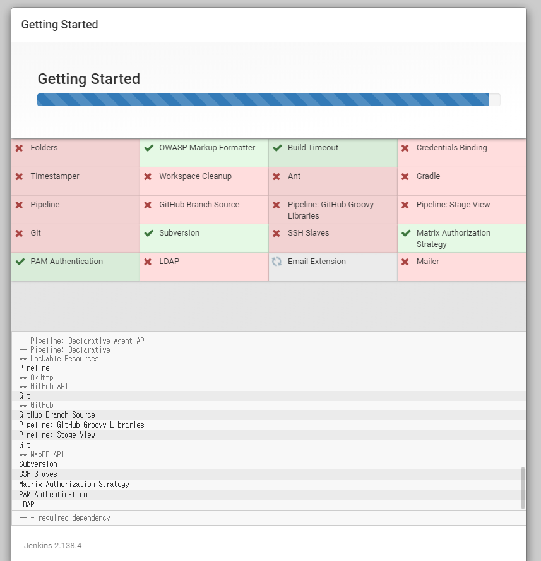541x561 pixels.
Task: Click the red X icon beside Folders
Action: (20, 148)
